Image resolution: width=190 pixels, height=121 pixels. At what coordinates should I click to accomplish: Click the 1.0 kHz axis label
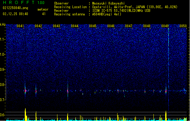click(3, 54)
